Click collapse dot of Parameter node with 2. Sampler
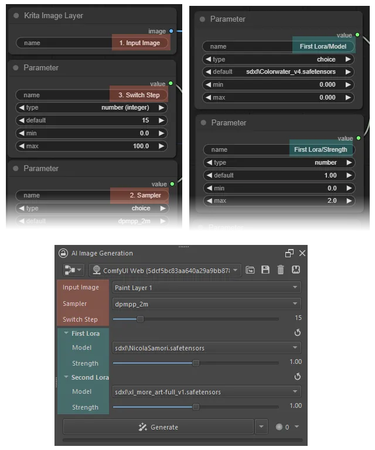The image size is (375, 450). [x=16, y=169]
